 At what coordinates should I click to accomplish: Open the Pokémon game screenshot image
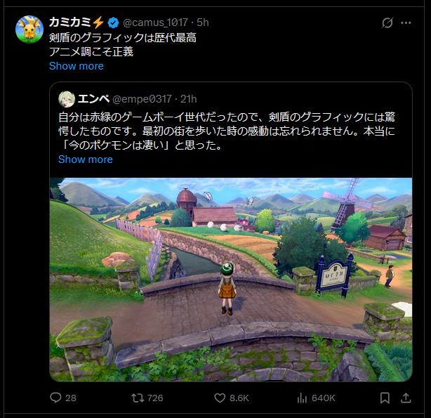coord(231,280)
